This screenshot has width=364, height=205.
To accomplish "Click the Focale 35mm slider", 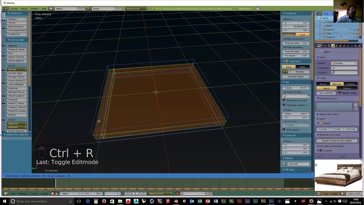I will pyautogui.click(x=296, y=88).
